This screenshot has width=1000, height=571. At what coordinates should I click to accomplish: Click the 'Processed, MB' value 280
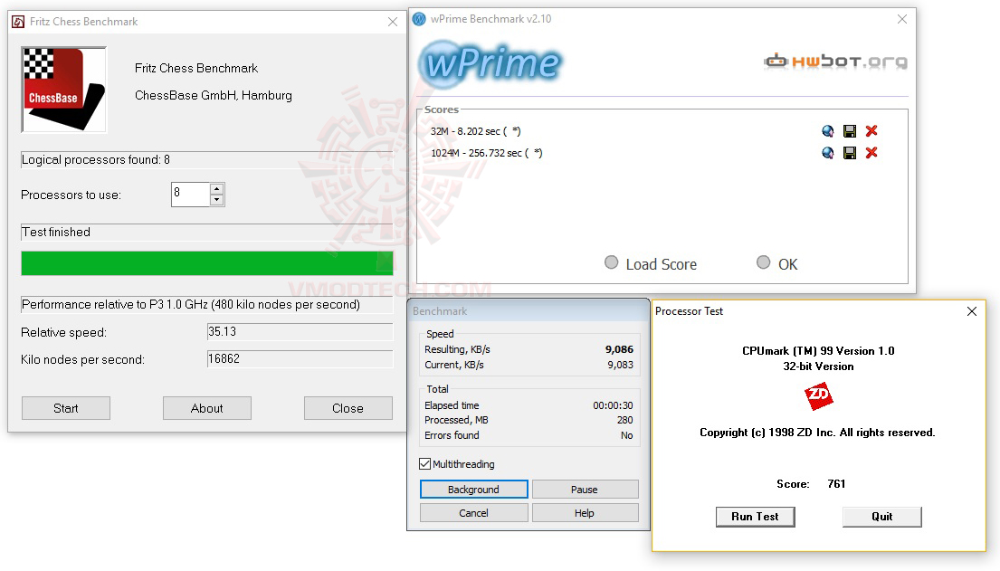pyautogui.click(x=625, y=421)
